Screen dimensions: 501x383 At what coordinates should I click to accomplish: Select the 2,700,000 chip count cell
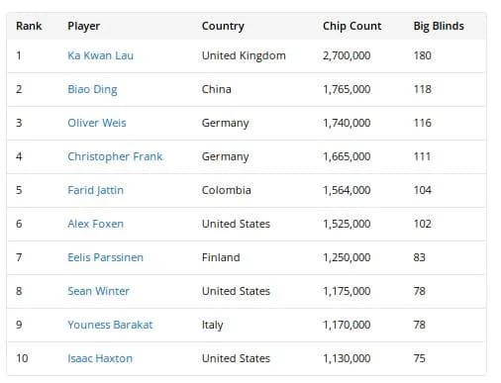347,55
